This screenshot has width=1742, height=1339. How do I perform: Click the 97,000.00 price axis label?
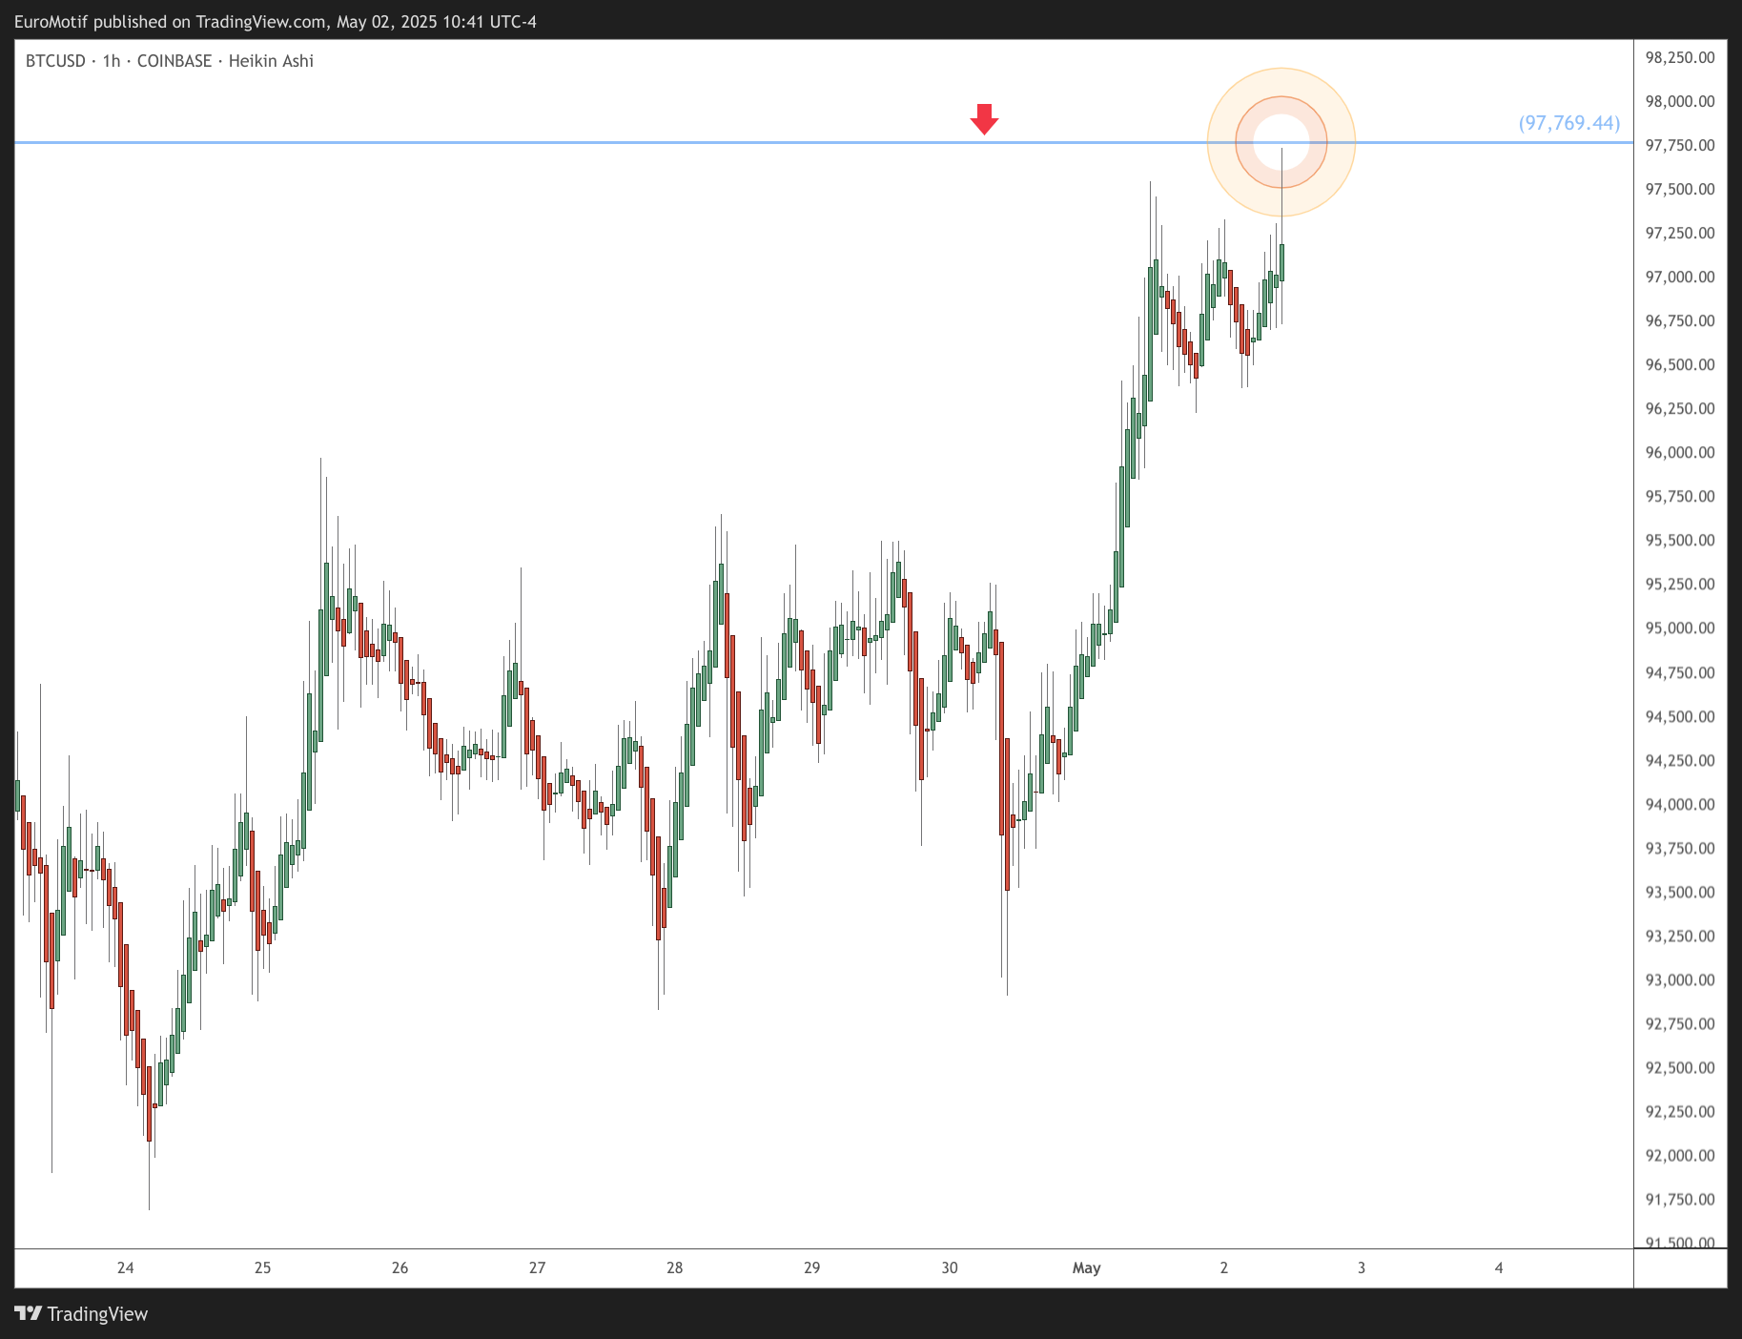coord(1680,277)
